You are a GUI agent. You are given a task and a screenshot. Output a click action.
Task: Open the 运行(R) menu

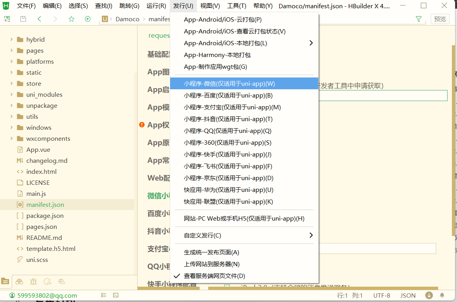[156, 6]
